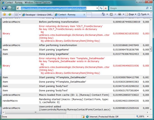This screenshot has width=154, height=120.
Task: Open the Page menu
Action: [131, 14]
